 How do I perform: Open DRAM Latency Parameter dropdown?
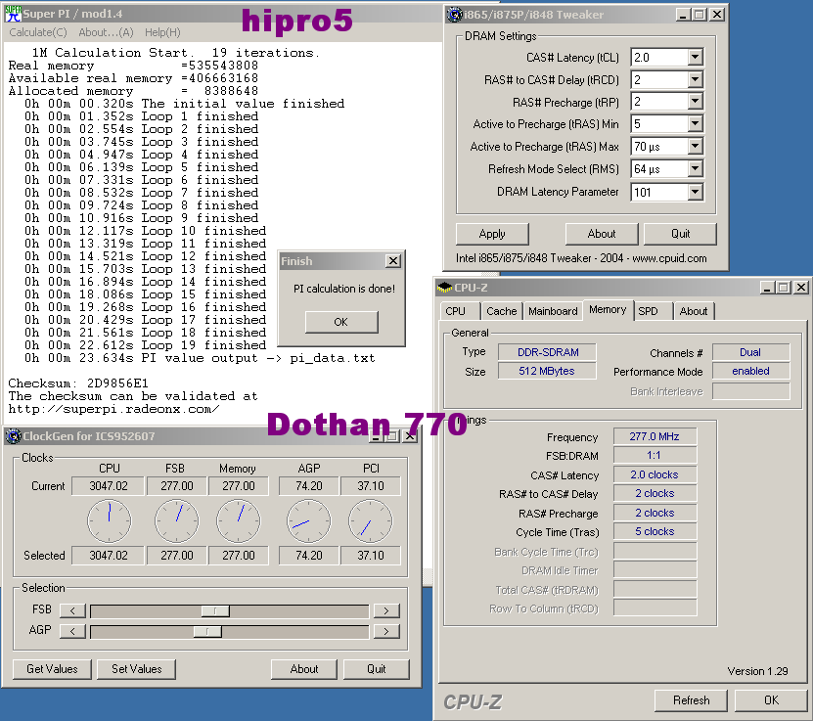click(x=695, y=193)
